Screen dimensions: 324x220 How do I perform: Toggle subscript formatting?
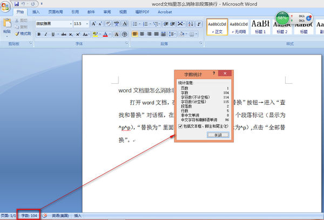pos(71,34)
